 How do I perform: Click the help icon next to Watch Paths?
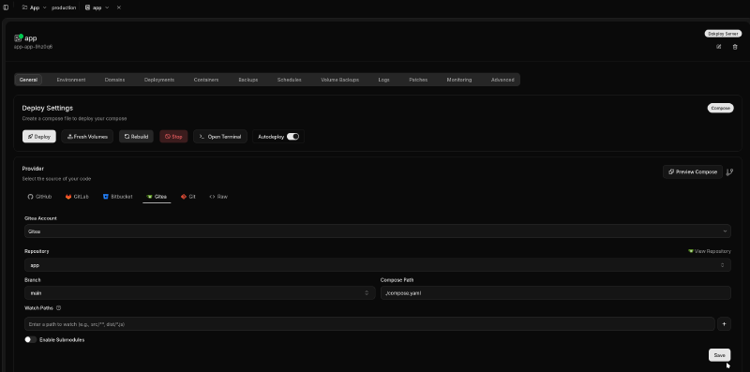point(58,308)
